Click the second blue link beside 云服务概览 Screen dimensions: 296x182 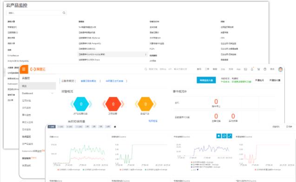(x=114, y=81)
